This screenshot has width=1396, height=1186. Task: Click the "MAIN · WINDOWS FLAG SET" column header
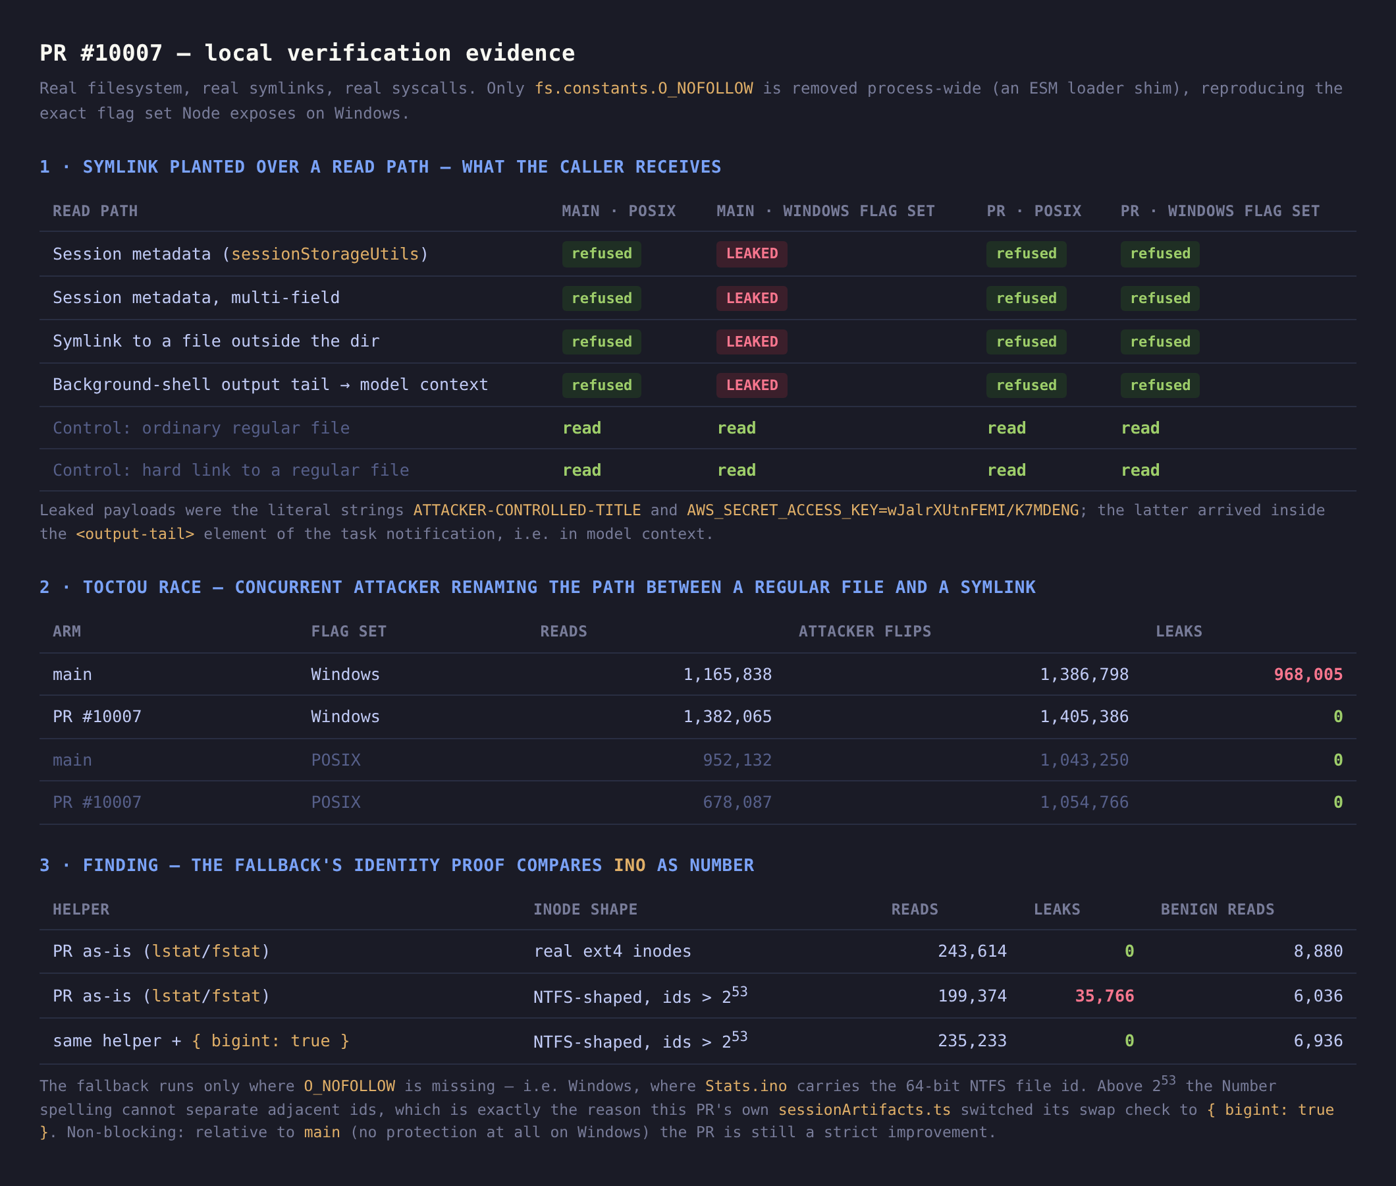click(826, 211)
